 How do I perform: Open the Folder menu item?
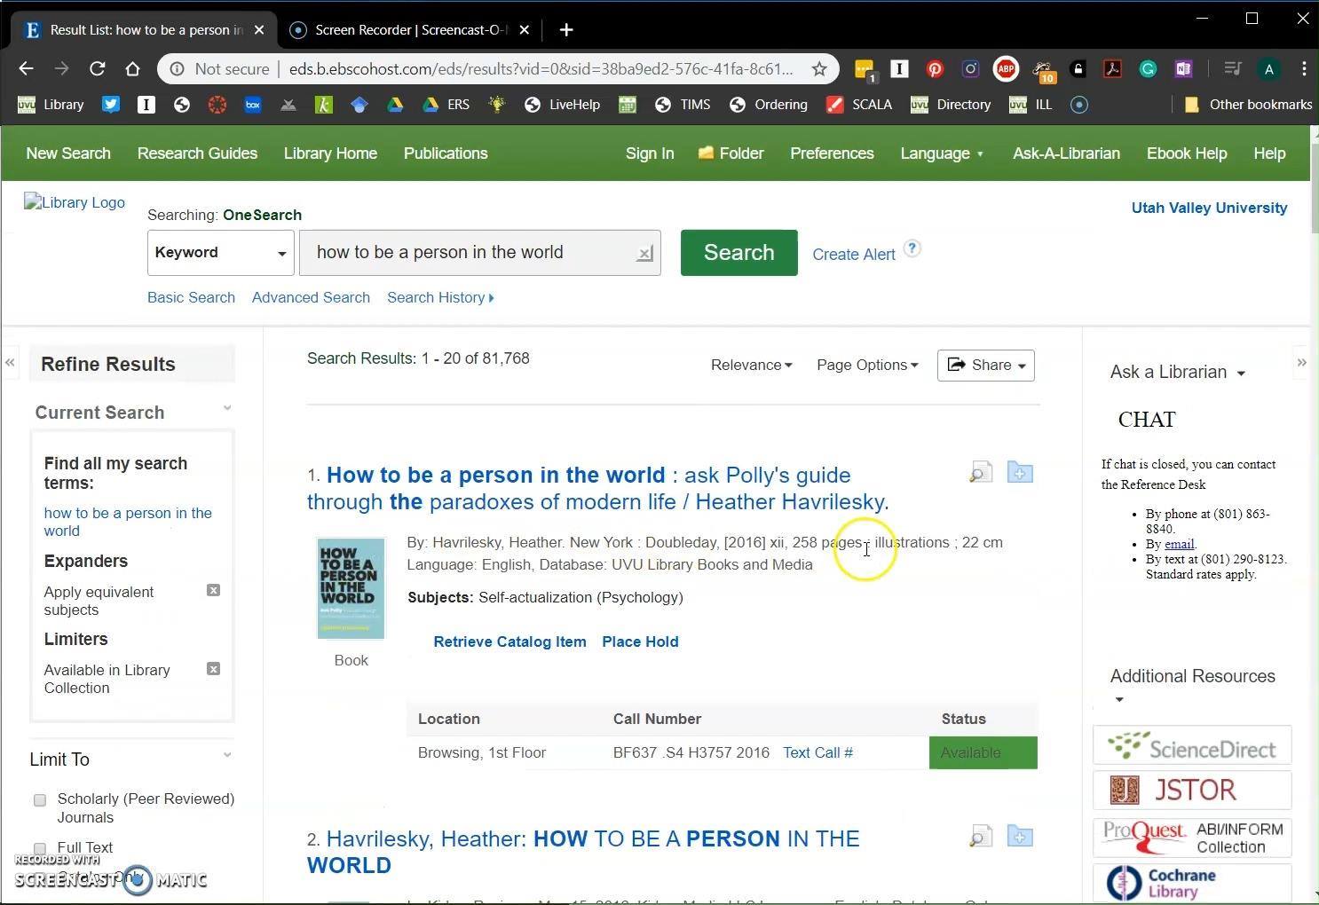click(731, 153)
